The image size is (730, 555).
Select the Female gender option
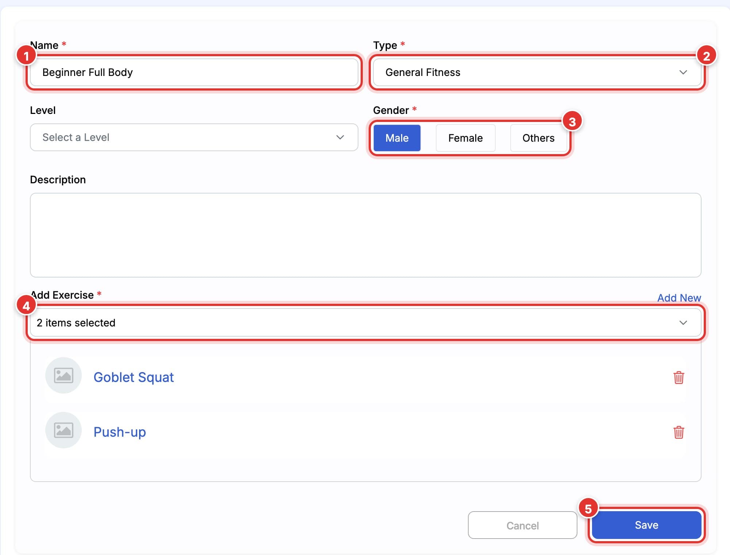point(465,138)
